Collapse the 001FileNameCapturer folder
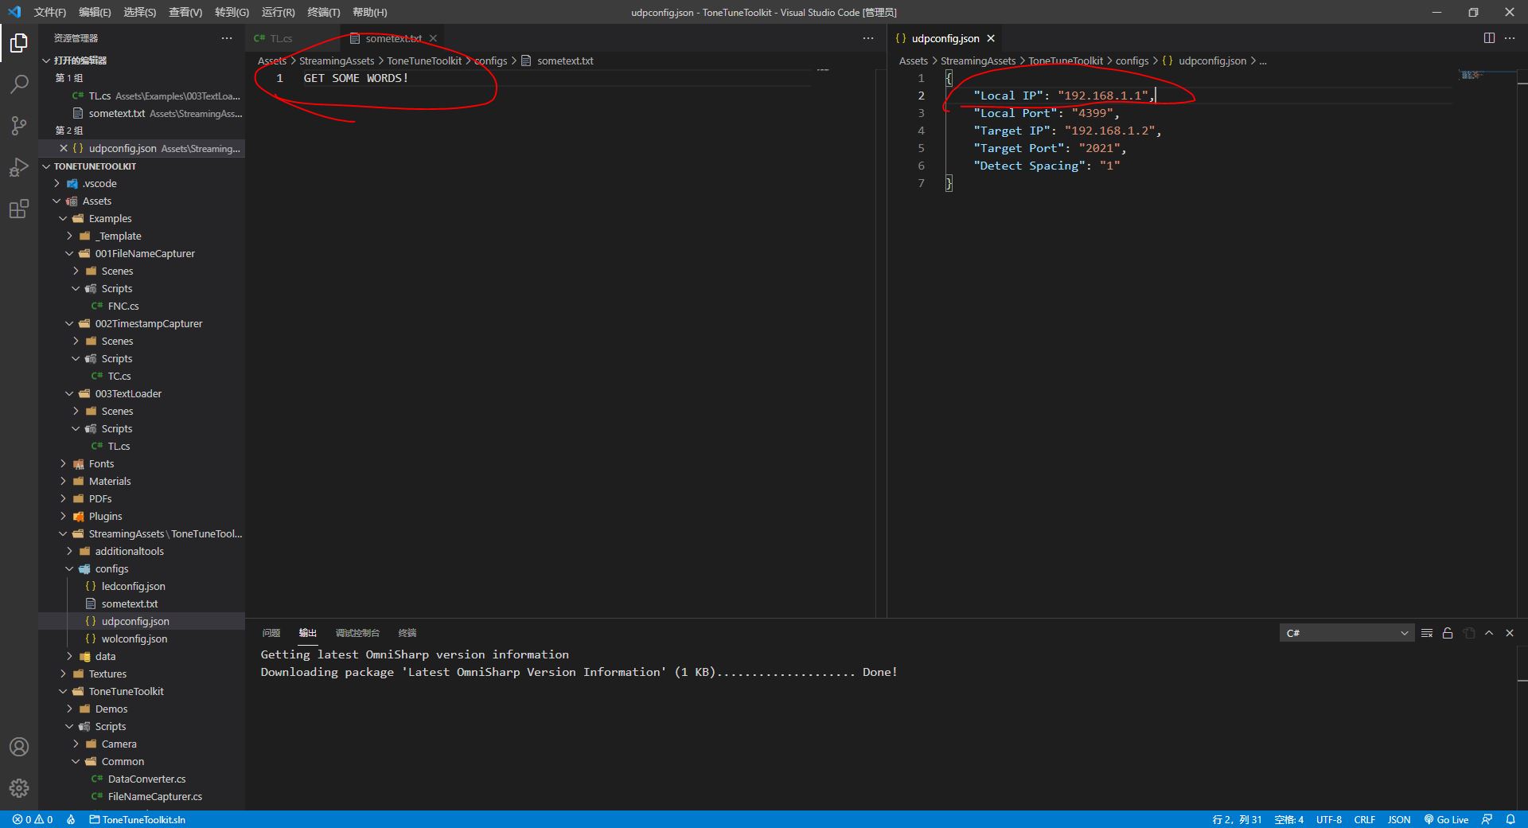Screen dimensions: 1528x828 pyautogui.click(x=142, y=253)
